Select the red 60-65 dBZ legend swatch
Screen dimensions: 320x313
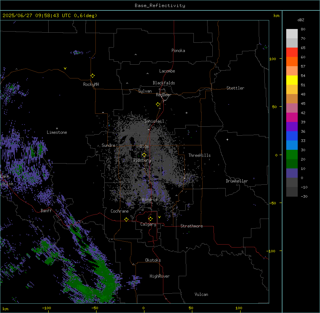coord(292,52)
